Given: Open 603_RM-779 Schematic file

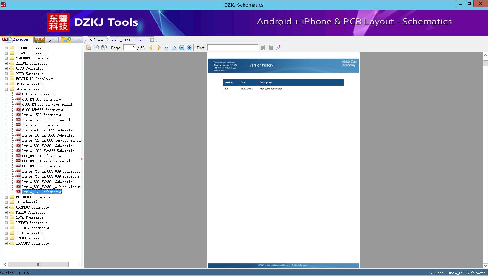Looking at the screenshot, I should (x=41, y=166).
